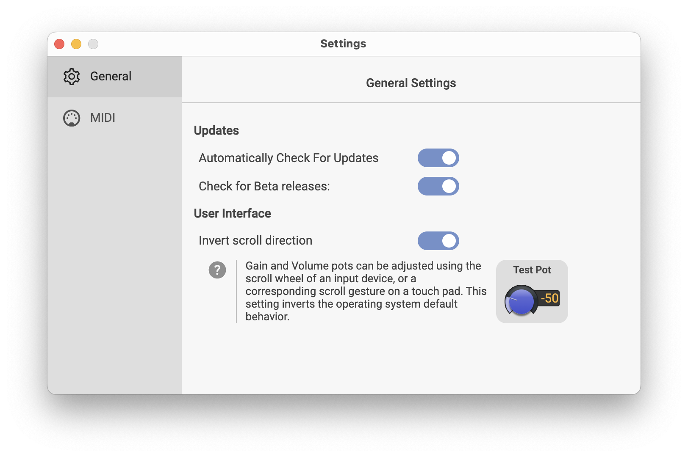Click the gear icon beside General
Viewport: 688px width, 457px height.
click(72, 77)
